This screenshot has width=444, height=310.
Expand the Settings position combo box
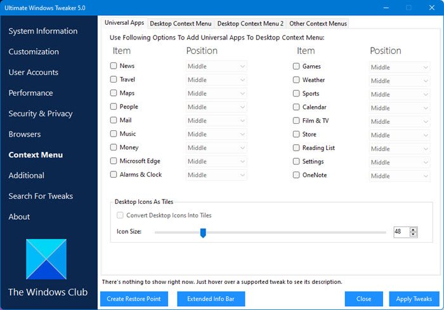(400, 162)
